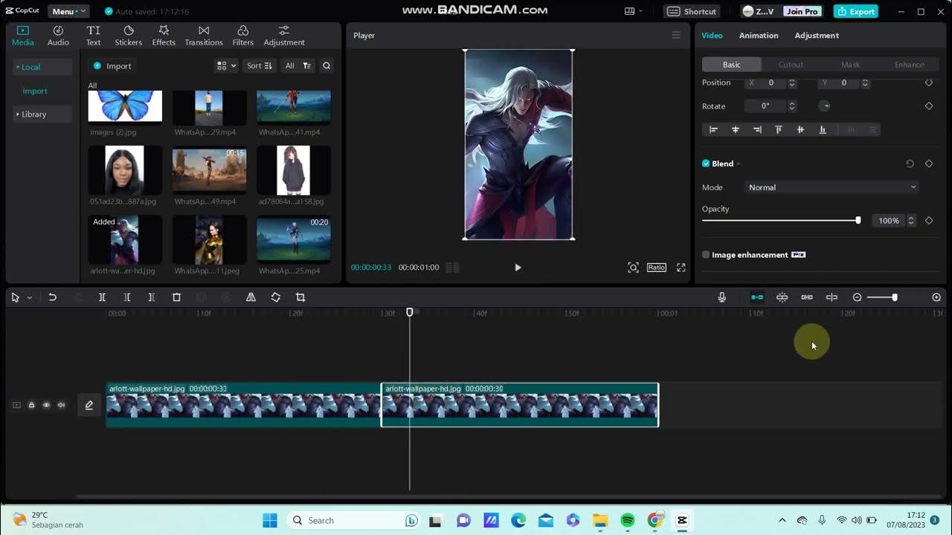The image size is (952, 535).
Task: Open the Filters panel
Action: [242, 36]
